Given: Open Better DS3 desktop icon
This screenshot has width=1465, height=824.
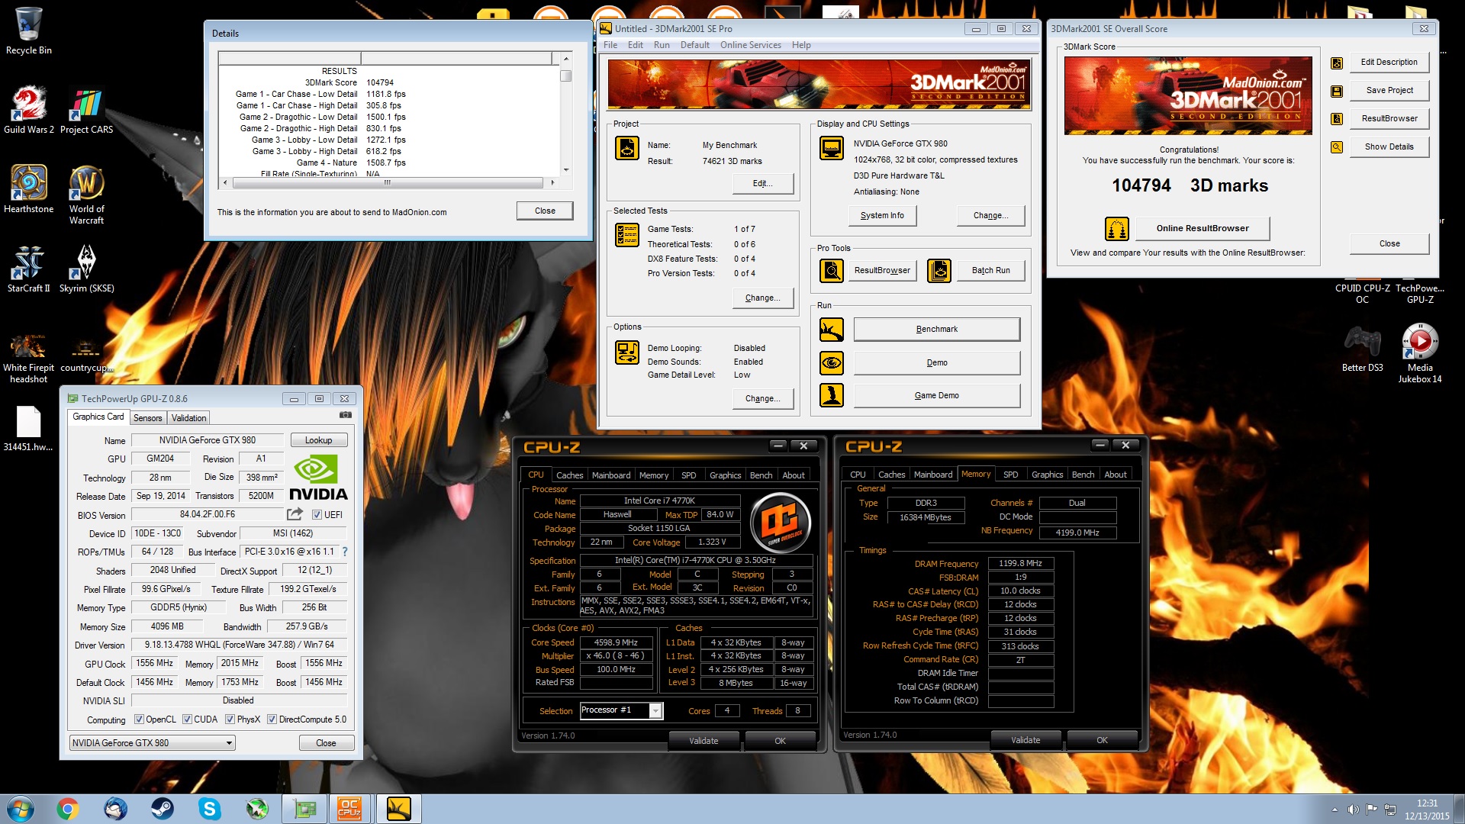Looking at the screenshot, I should [1362, 348].
